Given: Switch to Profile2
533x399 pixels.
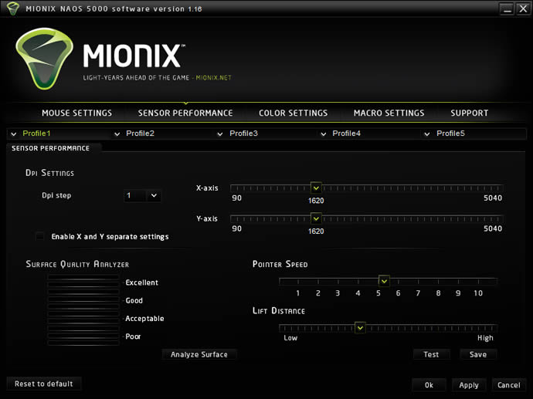Looking at the screenshot, I should (140, 134).
